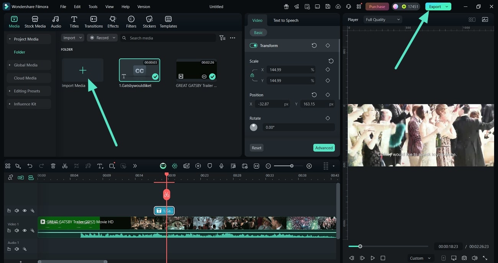
Task: Open the Custom aspect ratio dropdown
Action: click(420, 258)
